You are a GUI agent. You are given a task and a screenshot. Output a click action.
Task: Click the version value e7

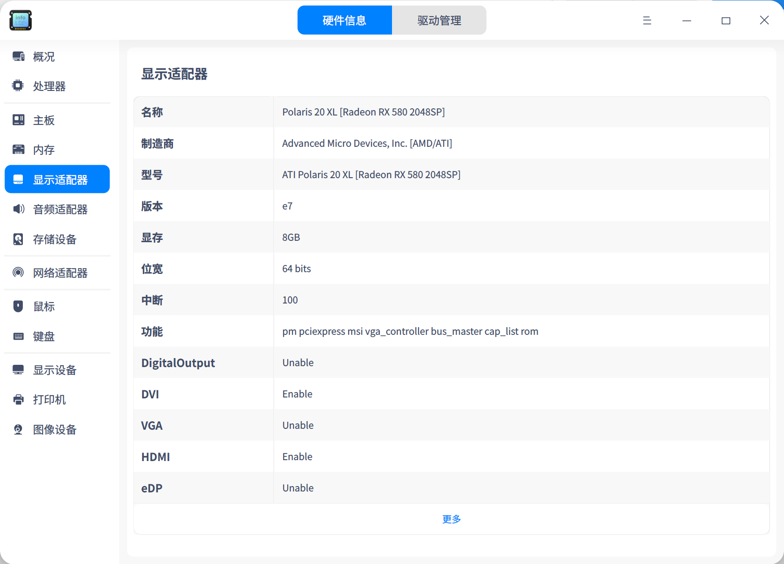(287, 206)
